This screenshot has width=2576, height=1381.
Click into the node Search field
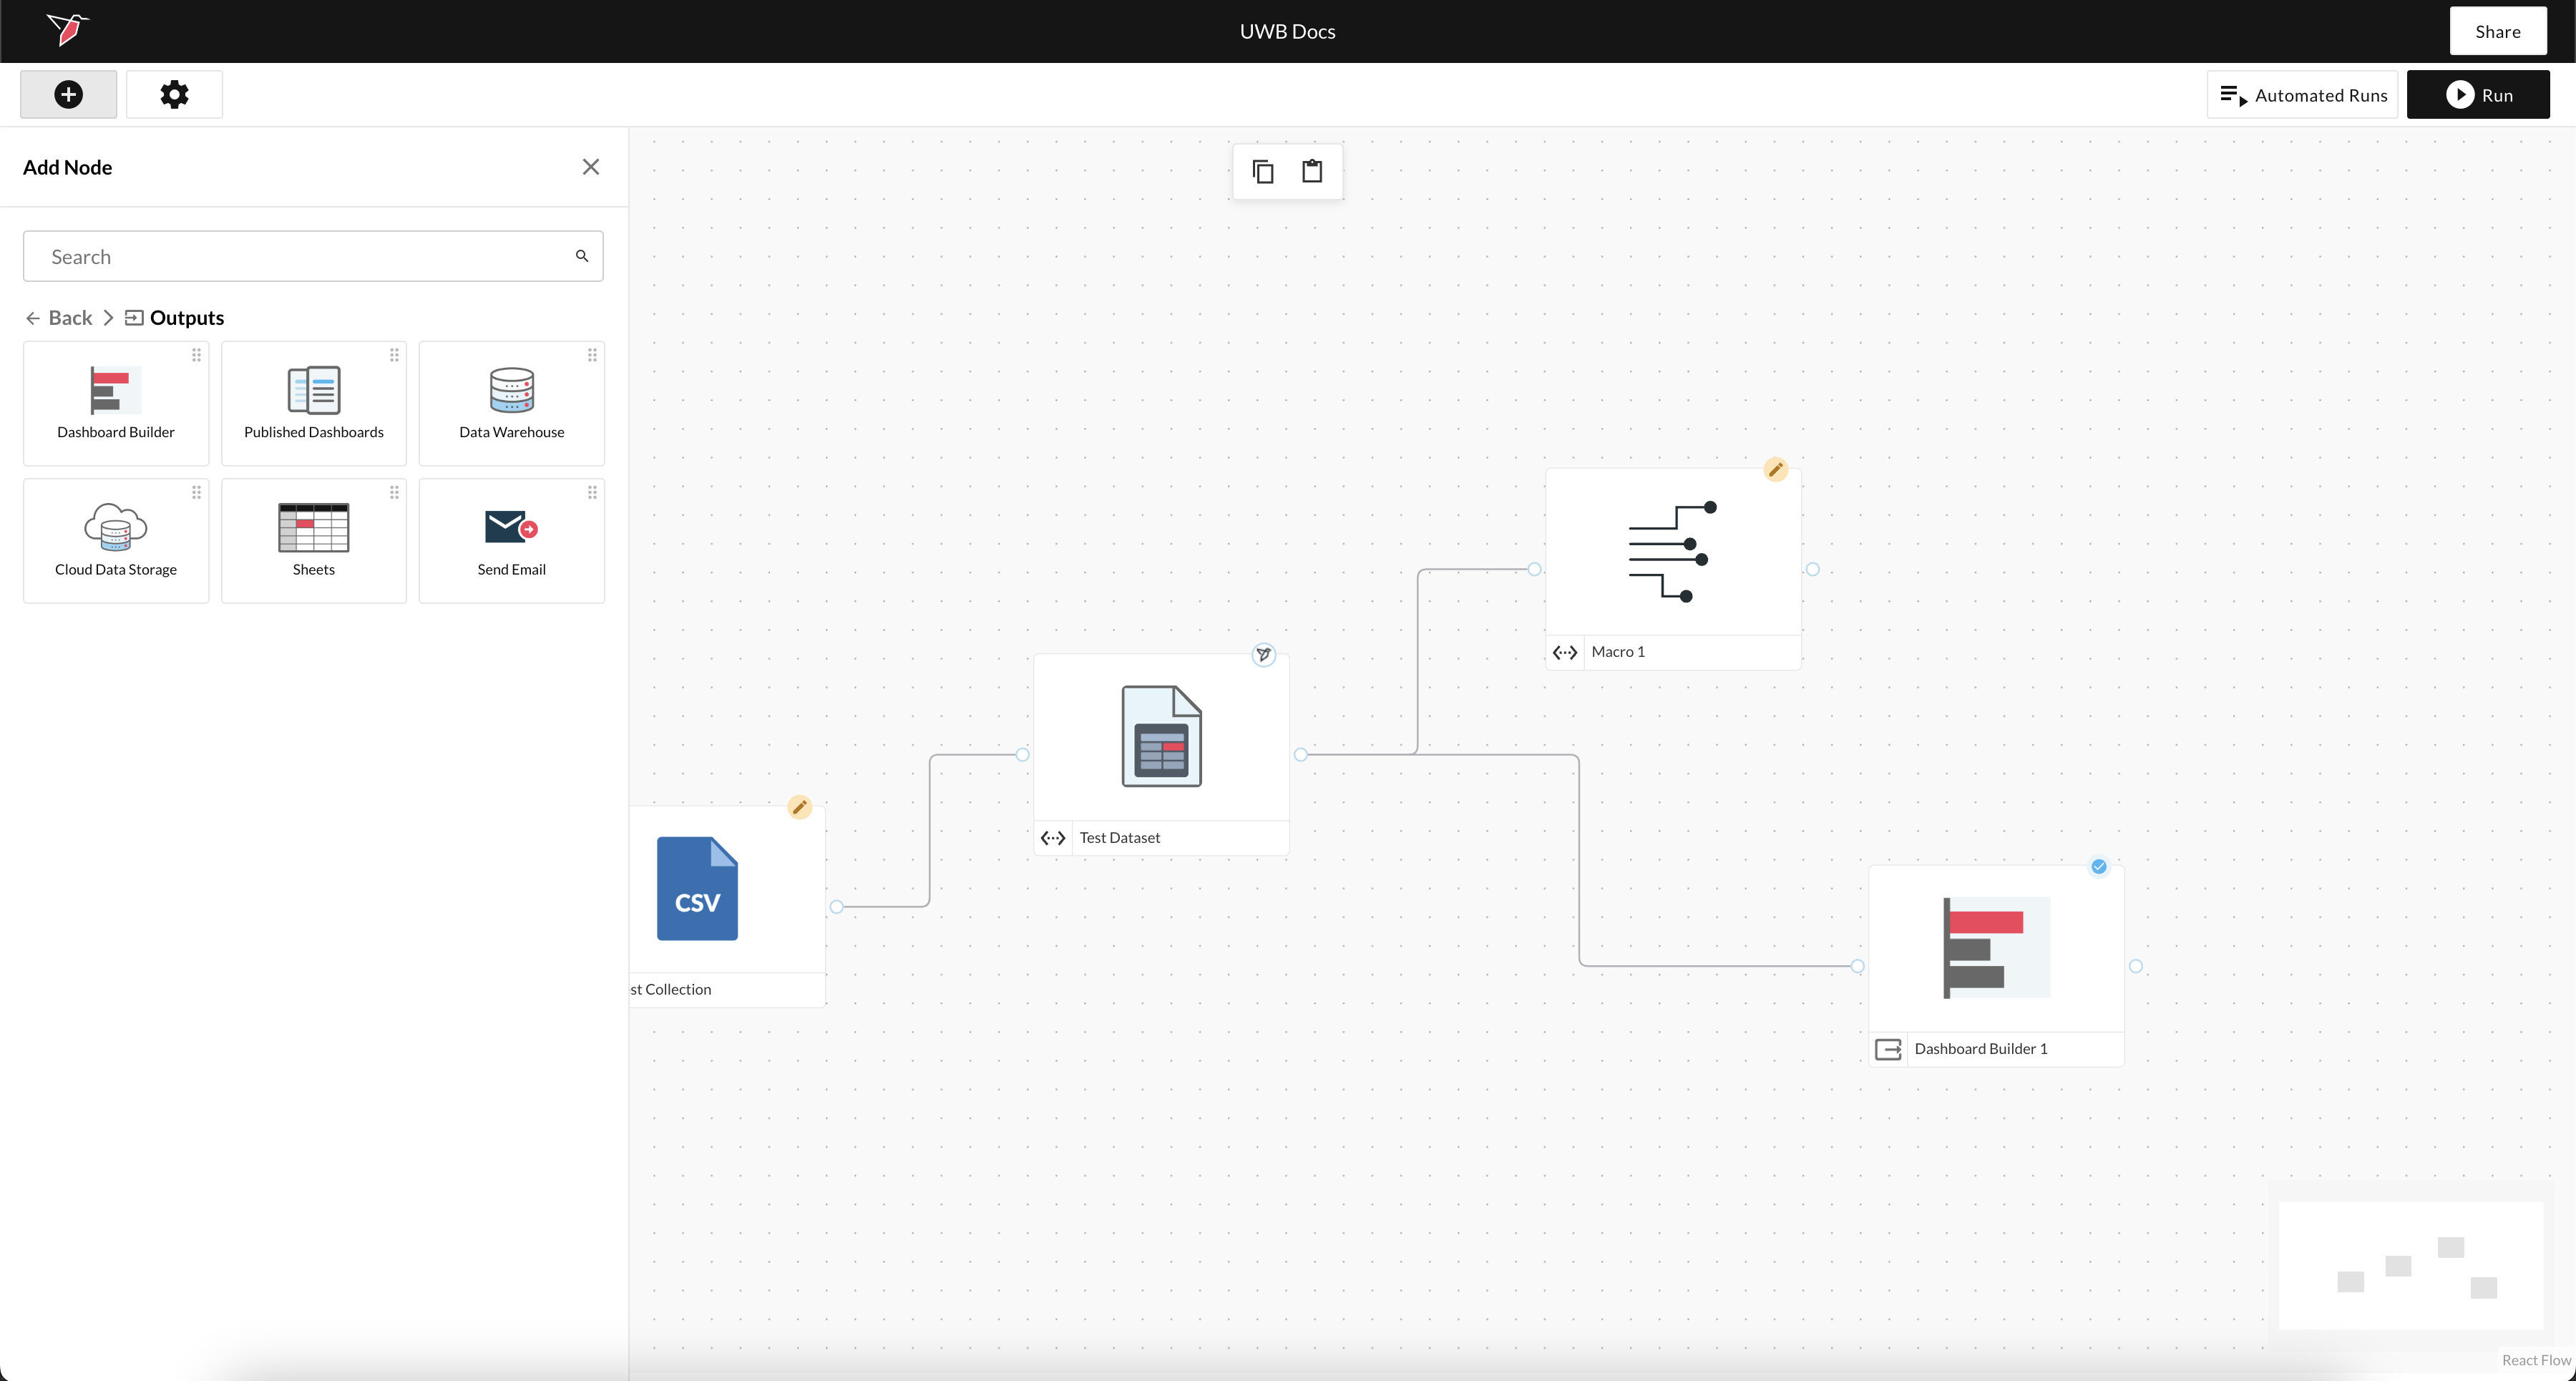pyautogui.click(x=300, y=257)
